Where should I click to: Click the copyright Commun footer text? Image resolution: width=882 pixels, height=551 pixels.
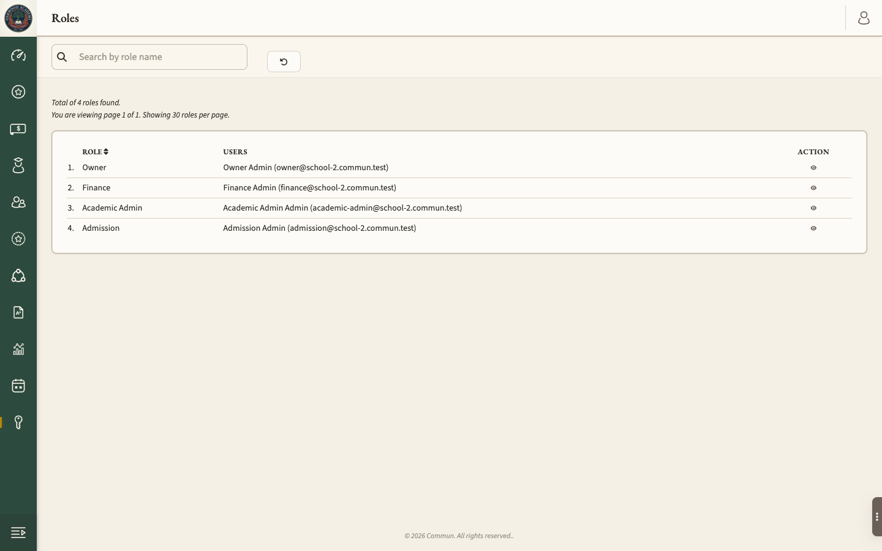click(459, 536)
